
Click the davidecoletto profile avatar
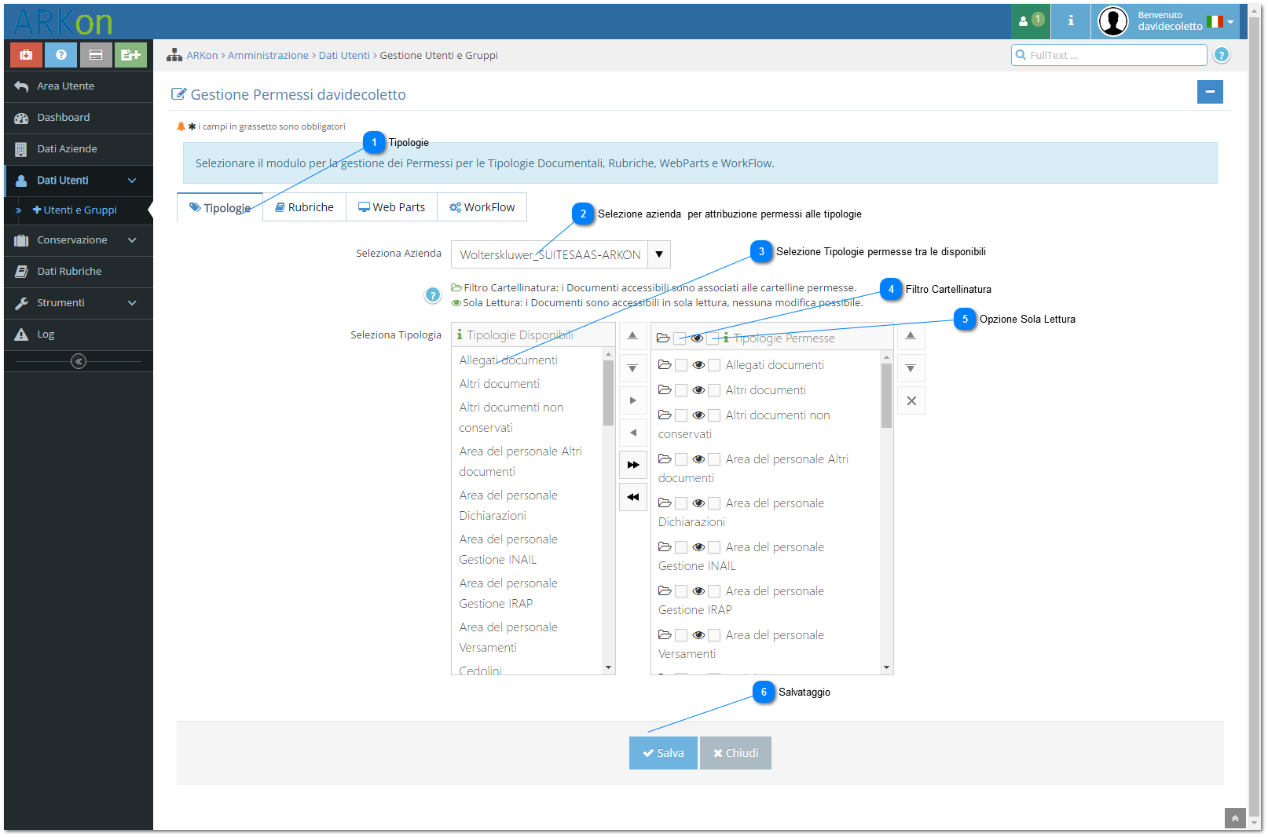pyautogui.click(x=1112, y=21)
